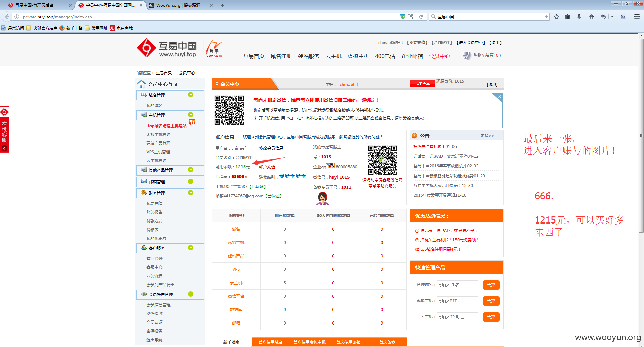The height and width of the screenshot is (347, 644).
Task: Reload the page with the refresh icon
Action: pos(421,17)
